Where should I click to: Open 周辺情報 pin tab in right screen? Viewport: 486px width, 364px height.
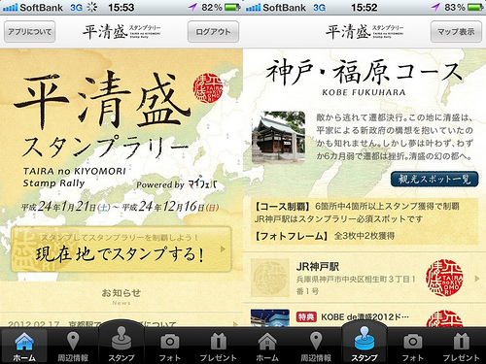coord(316,346)
